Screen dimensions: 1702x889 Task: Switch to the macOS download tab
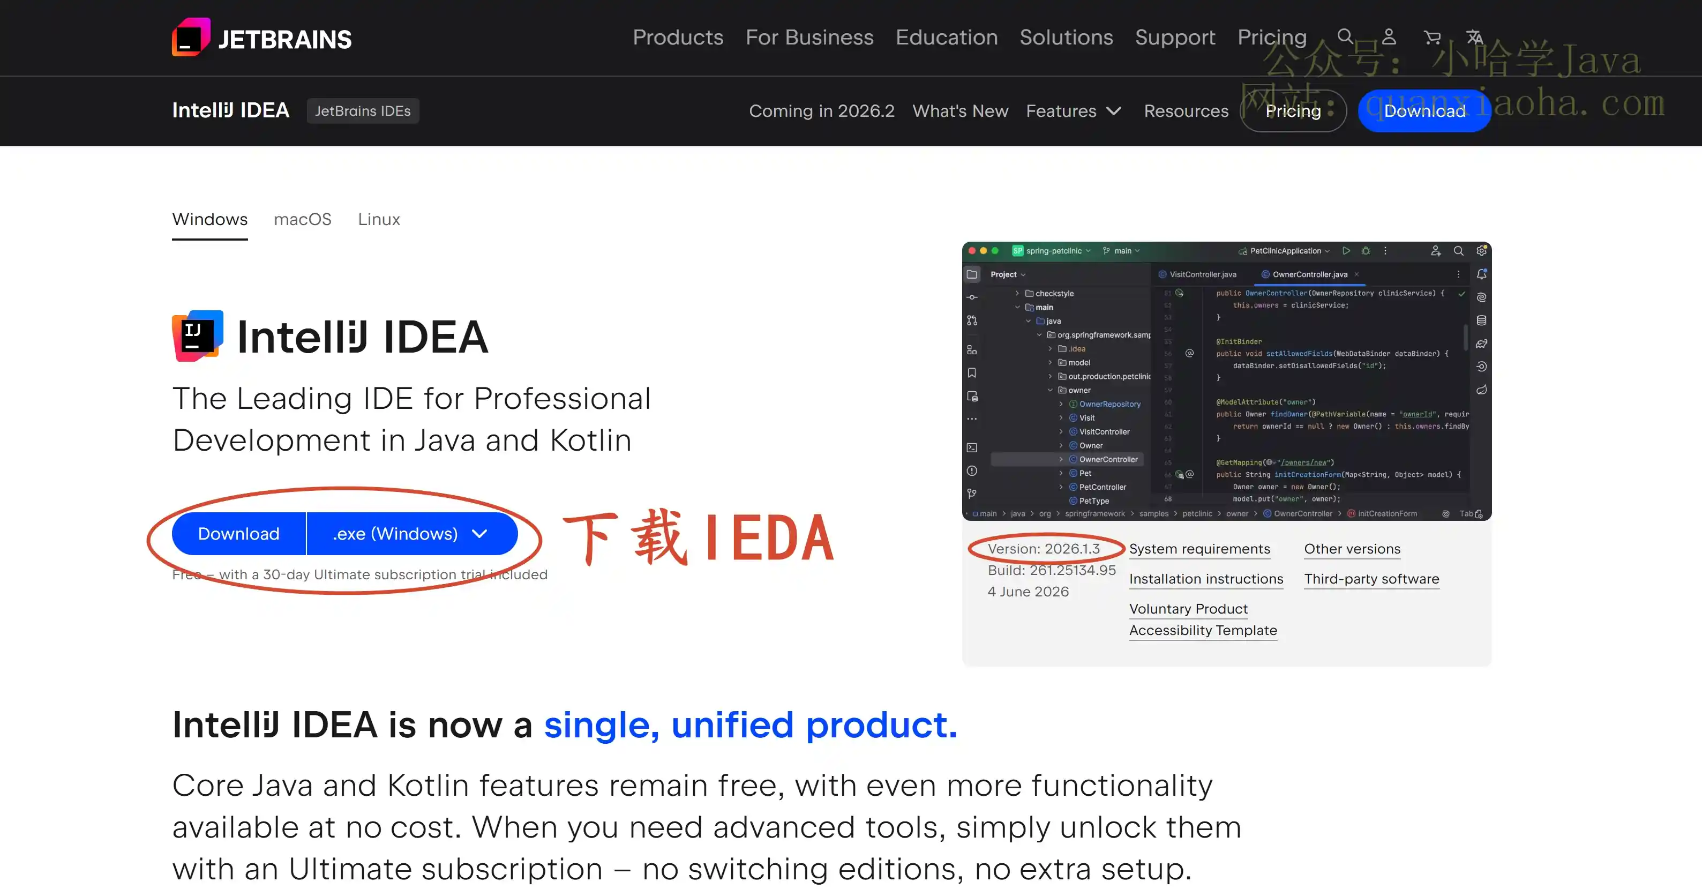click(303, 219)
